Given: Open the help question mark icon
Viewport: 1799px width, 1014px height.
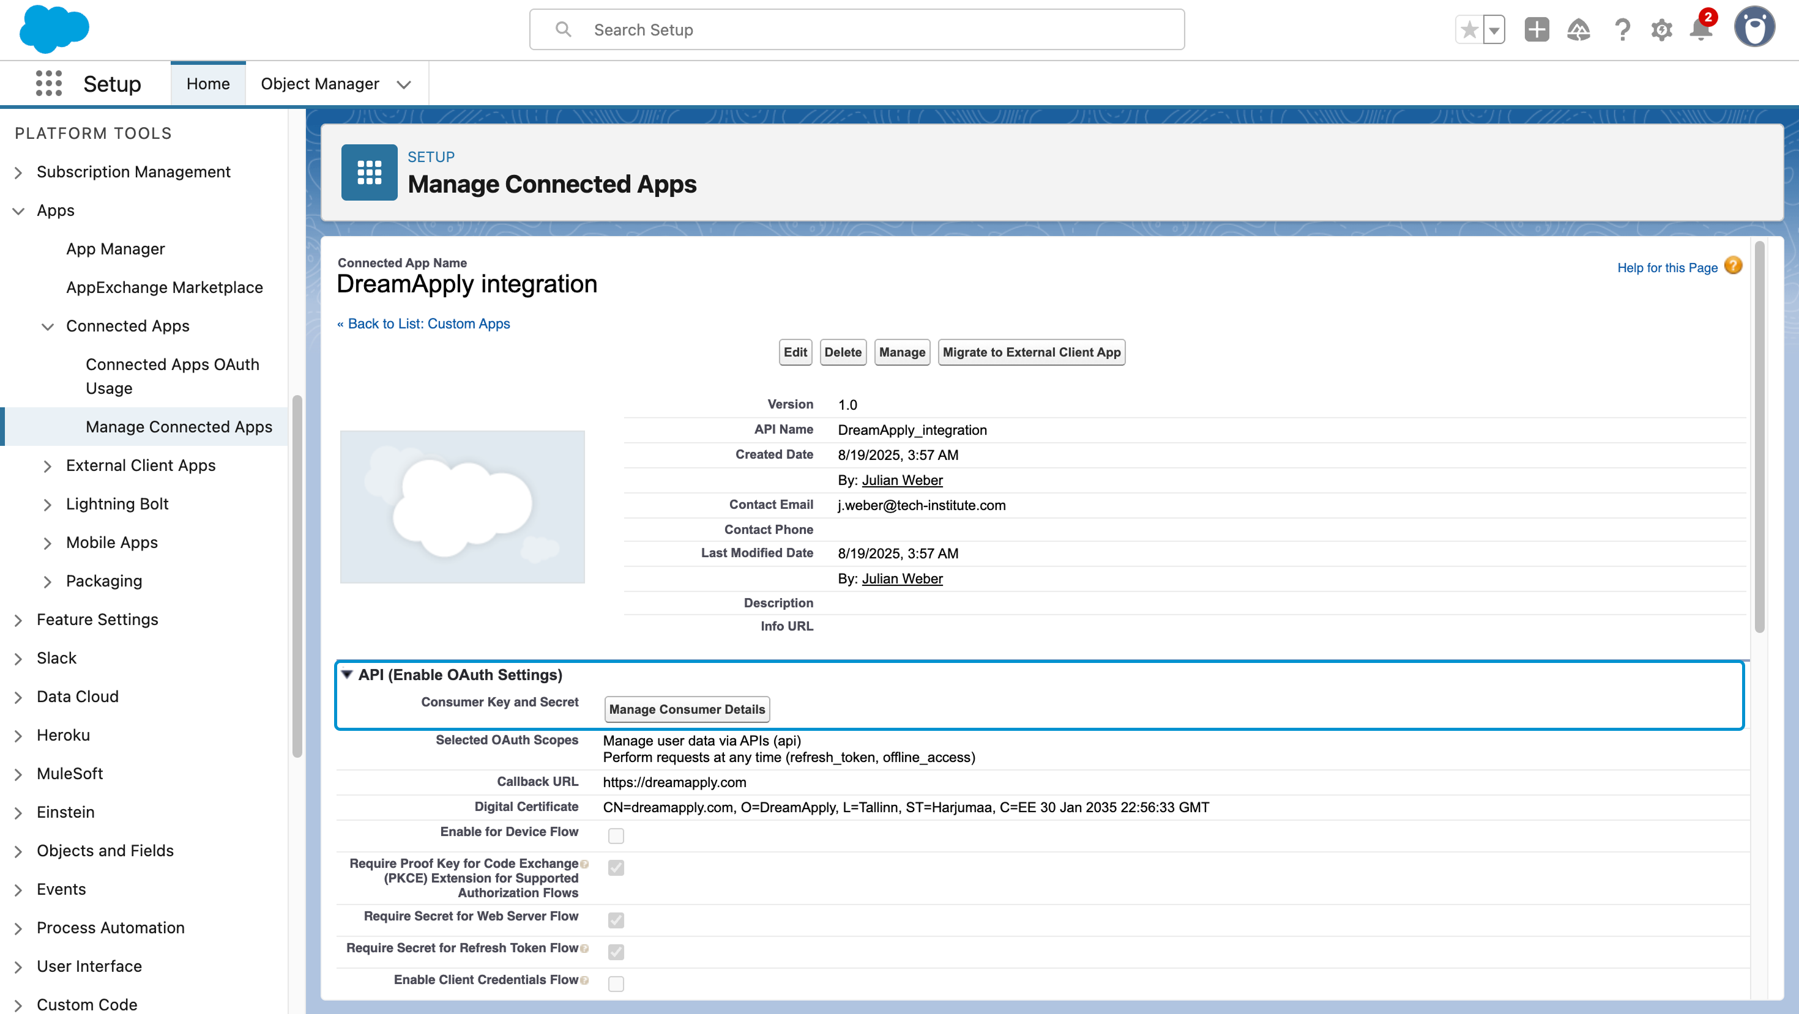Looking at the screenshot, I should 1622,29.
